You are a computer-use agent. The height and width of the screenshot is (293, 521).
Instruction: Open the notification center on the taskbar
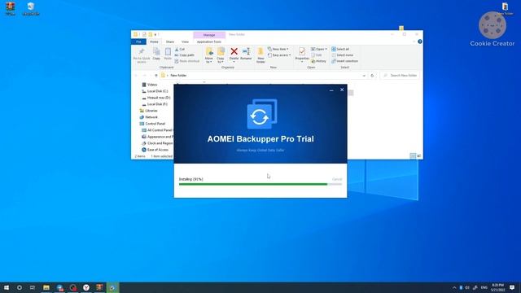[512, 287]
